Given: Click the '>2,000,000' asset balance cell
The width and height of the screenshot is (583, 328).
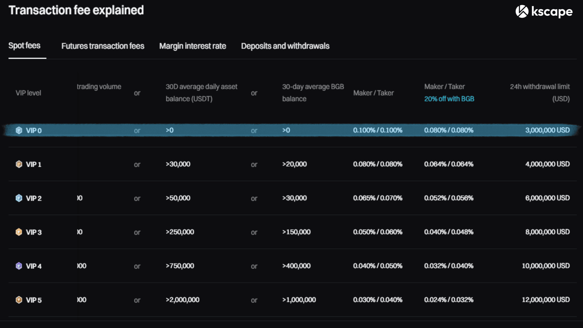Looking at the screenshot, I should [182, 300].
